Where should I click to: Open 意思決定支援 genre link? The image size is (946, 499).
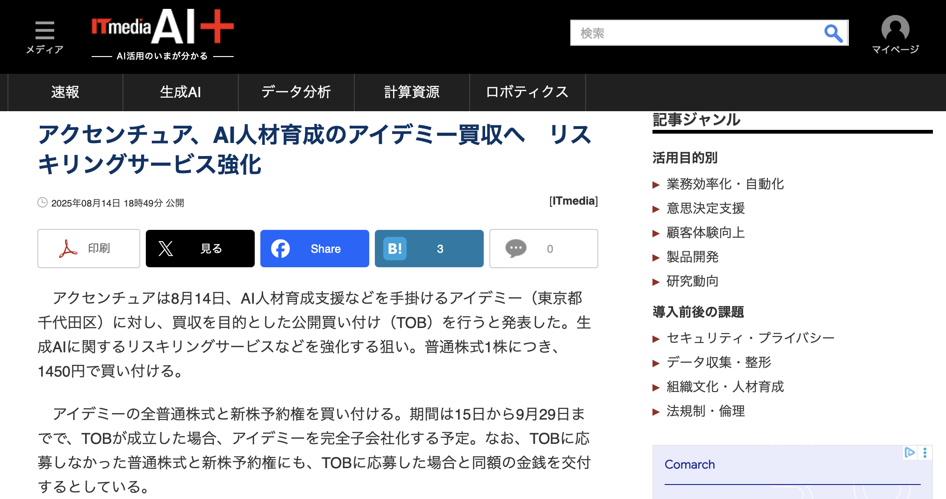(x=705, y=208)
